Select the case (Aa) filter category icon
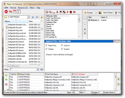The height and width of the screenshot is (98, 125). (50, 12)
